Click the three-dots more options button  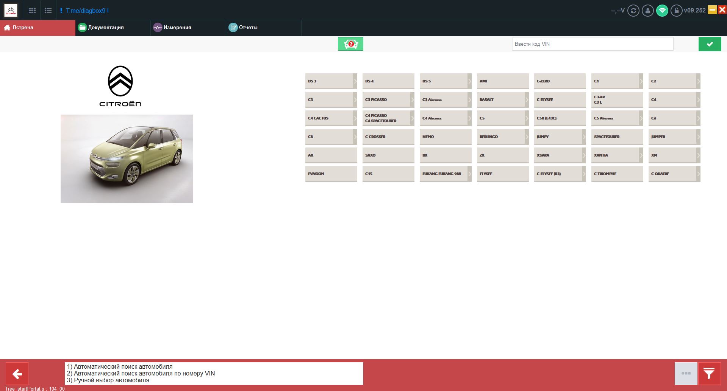pyautogui.click(x=686, y=374)
